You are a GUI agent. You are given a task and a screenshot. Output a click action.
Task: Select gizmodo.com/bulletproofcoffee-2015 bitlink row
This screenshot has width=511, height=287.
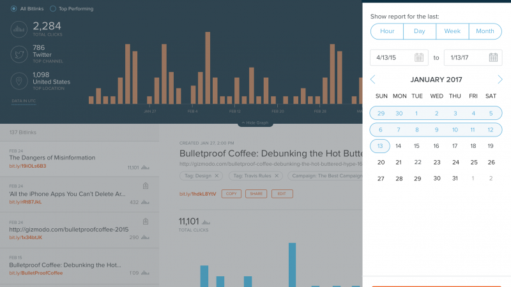click(x=79, y=230)
